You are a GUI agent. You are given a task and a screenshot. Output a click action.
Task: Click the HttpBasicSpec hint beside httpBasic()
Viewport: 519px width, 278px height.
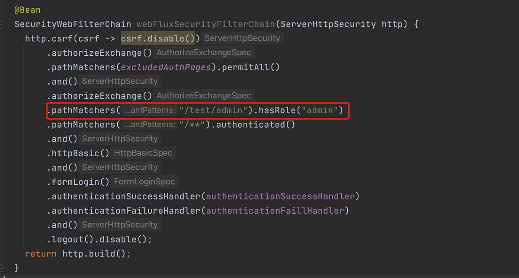[x=143, y=152]
